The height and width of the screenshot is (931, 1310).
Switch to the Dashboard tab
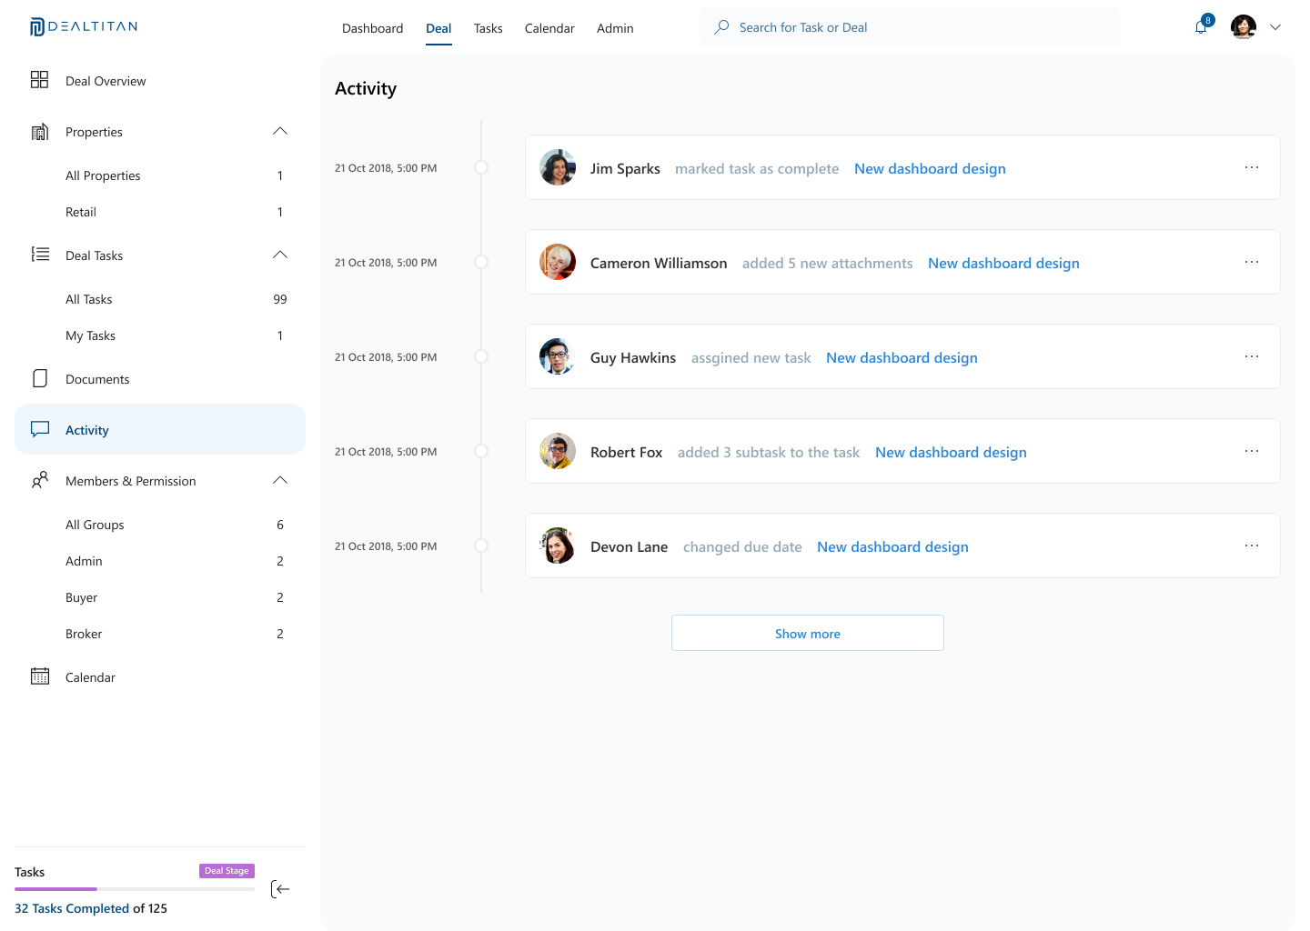[x=372, y=28]
